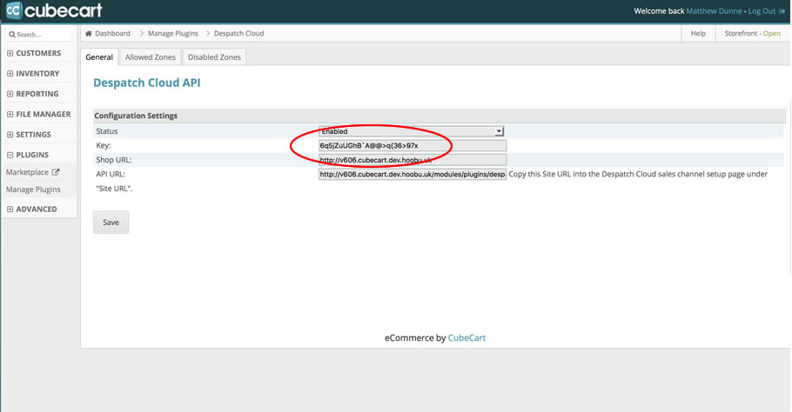792x412 pixels.
Task: Expand the Reporting menu section
Action: pyautogui.click(x=39, y=94)
